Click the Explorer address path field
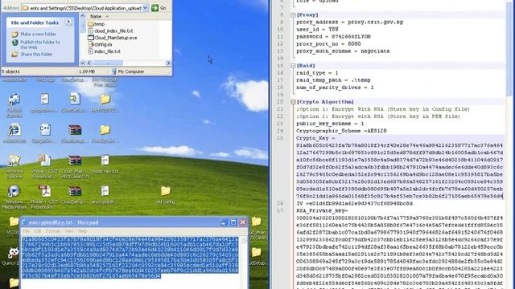Image resolution: width=515 pixels, height=289 pixels. pos(85,8)
